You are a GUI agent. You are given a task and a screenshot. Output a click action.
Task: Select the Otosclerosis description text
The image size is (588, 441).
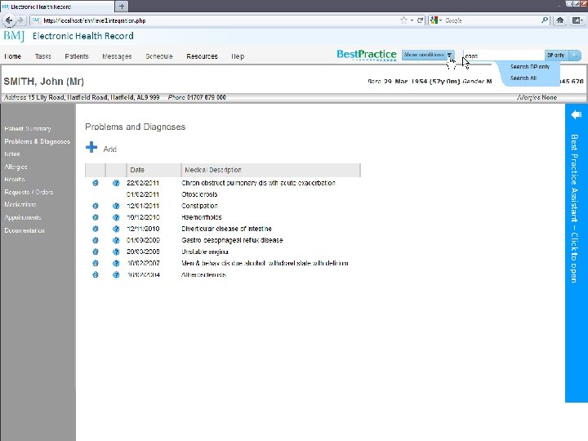pyautogui.click(x=199, y=194)
